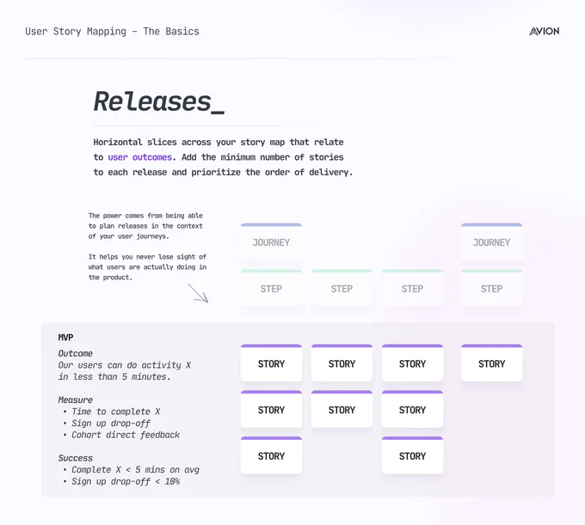Open the top STORY card in second column
The width and height of the screenshot is (585, 525).
(x=342, y=363)
